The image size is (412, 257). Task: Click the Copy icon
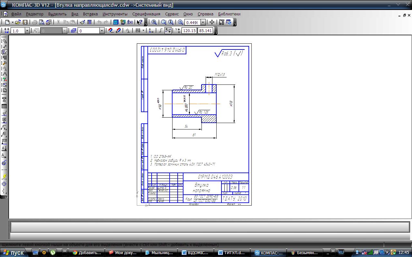(x=66, y=22)
